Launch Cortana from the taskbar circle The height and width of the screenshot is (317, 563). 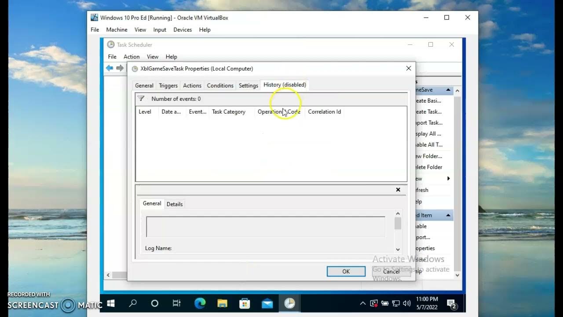(x=154, y=303)
